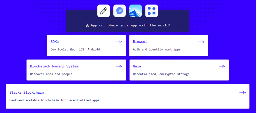Click the arrow on the Gaia card
The width and height of the screenshot is (256, 113).
(222, 66)
